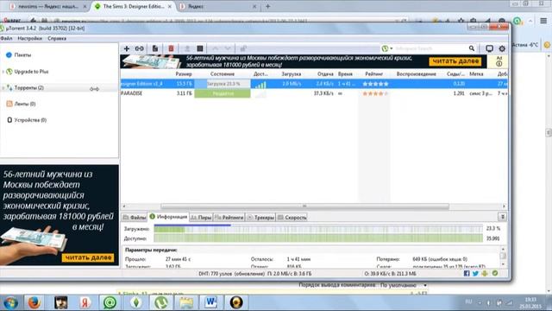Open the Настройки menu
Screen dimensions: 552x311
(x=29, y=38)
